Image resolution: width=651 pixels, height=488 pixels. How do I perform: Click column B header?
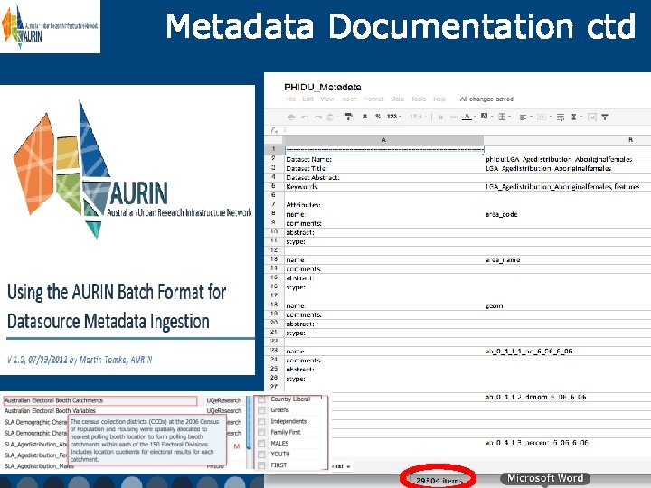click(567, 140)
